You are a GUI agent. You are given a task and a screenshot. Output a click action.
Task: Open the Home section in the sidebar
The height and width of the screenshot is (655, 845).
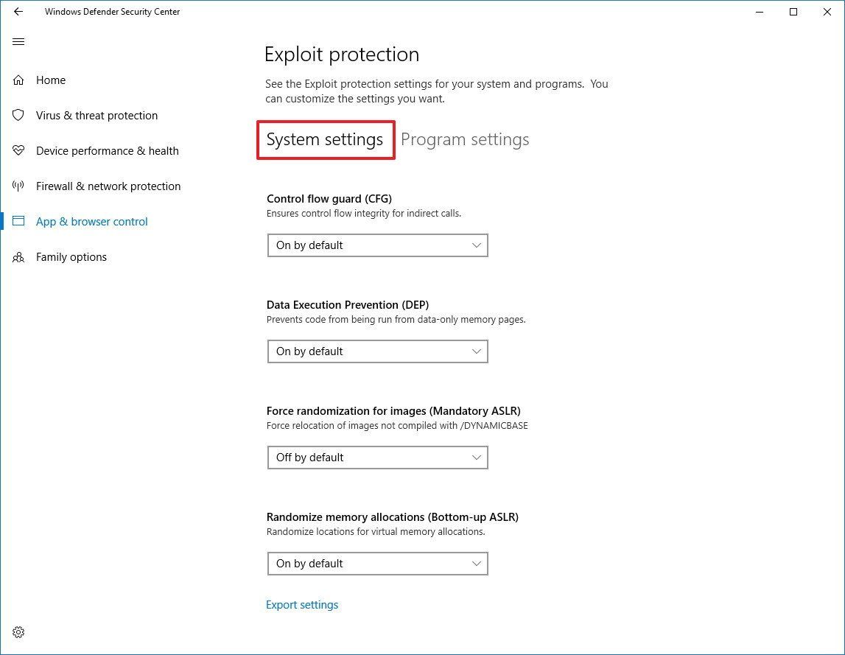pos(50,80)
